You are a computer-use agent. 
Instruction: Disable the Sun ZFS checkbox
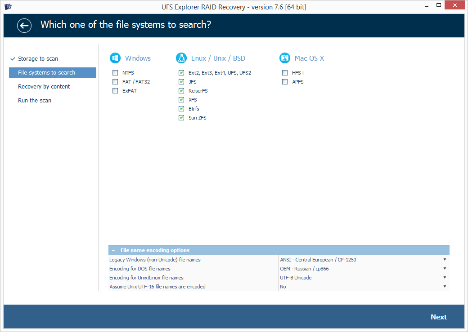click(x=181, y=118)
